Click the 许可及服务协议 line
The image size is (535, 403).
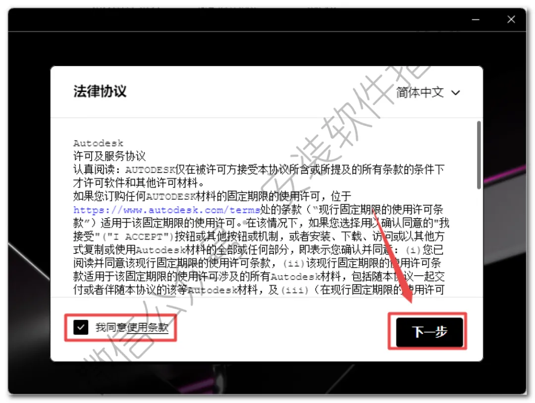click(x=109, y=156)
